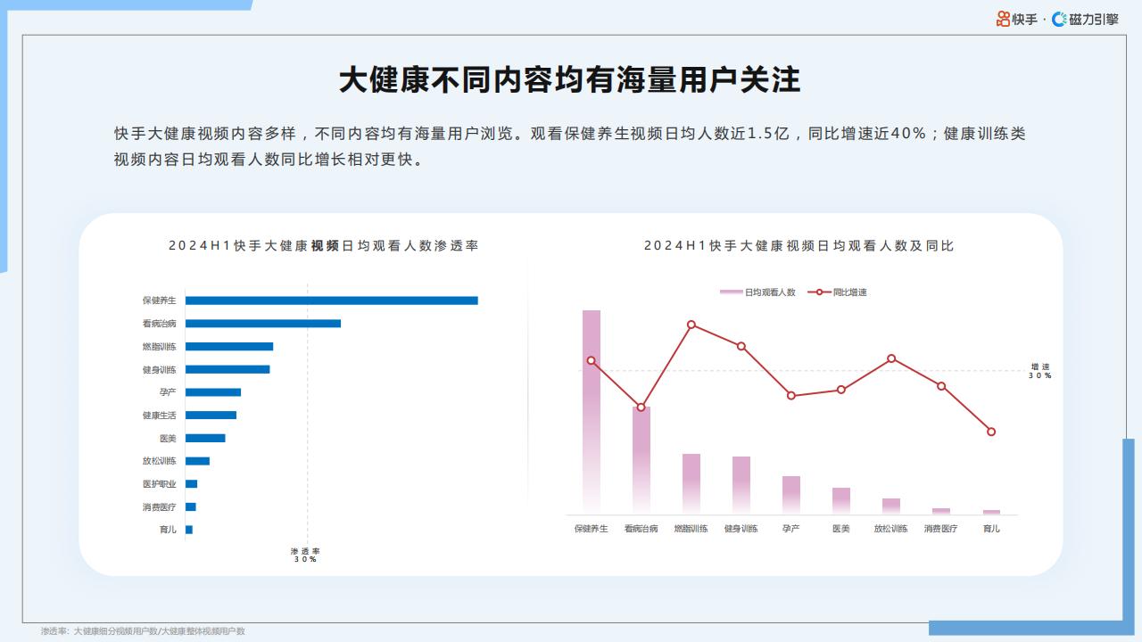Click the 燃脂训练 blue bar in penetration chart

pos(229,347)
